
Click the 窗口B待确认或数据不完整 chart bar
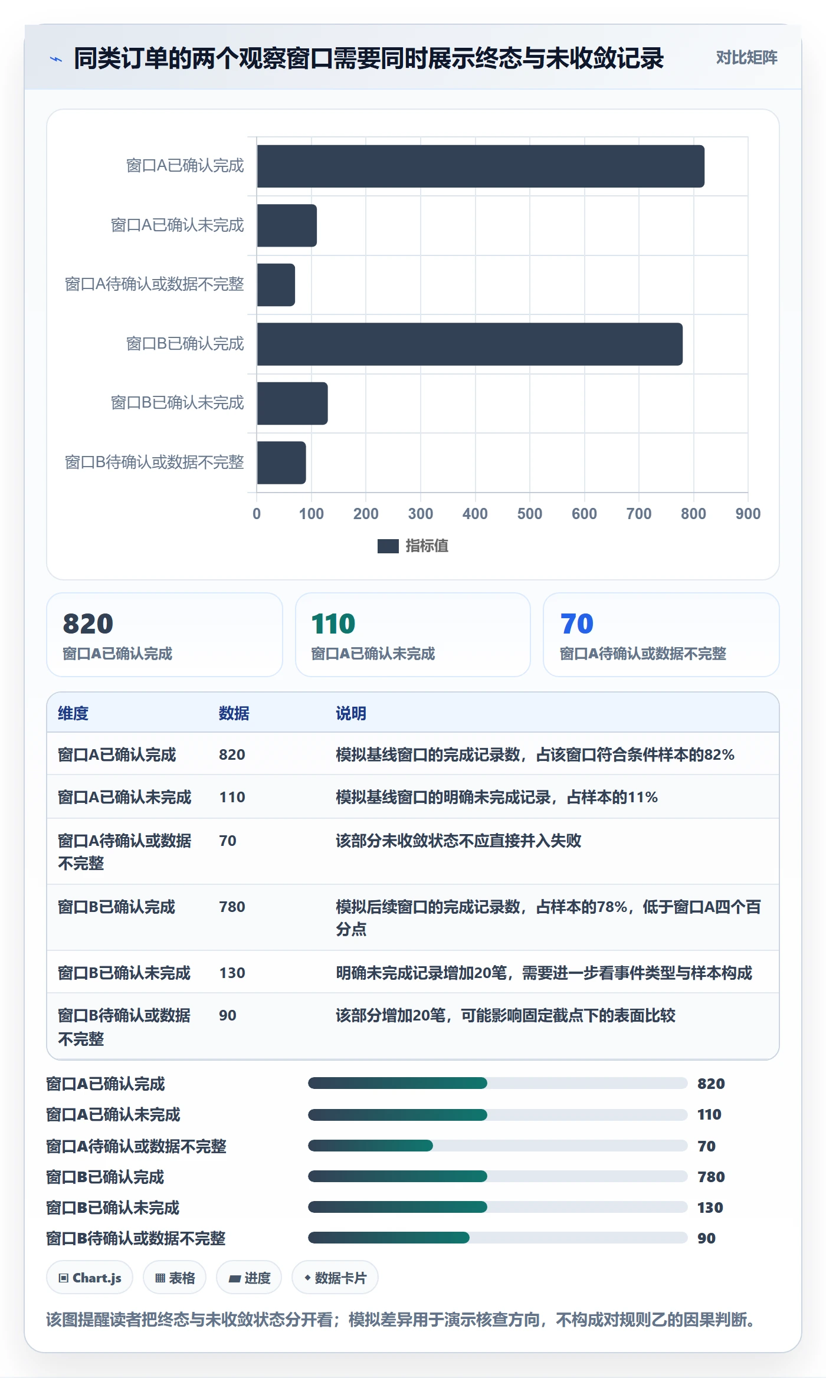pyautogui.click(x=281, y=462)
